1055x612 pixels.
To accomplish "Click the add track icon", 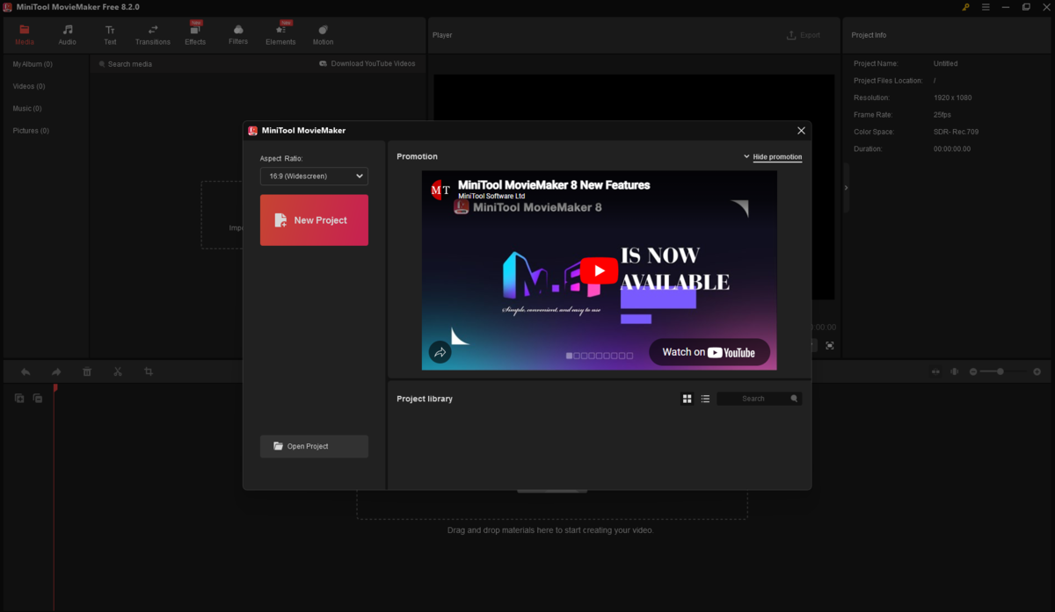I will pos(19,398).
